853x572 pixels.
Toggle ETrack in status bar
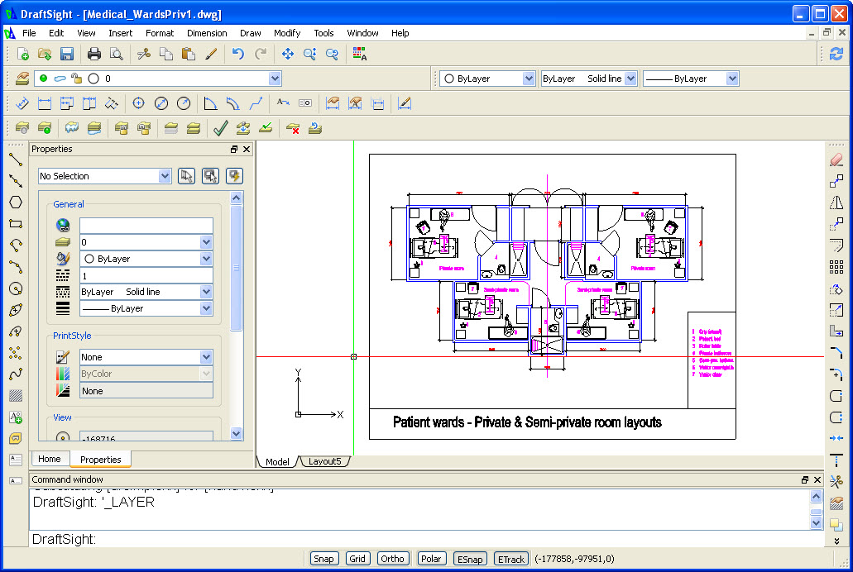coord(510,559)
